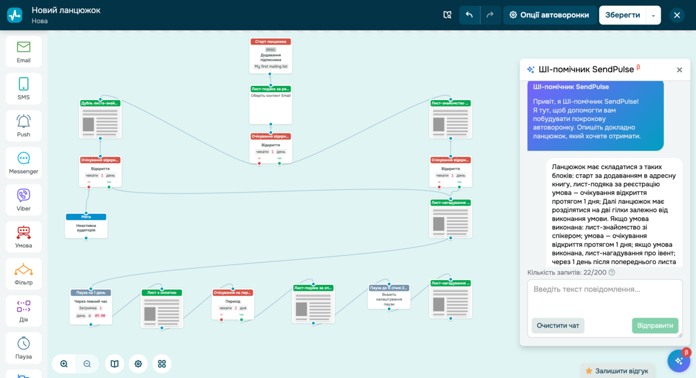
Task: Close the automation editor with the X
Action: pos(677,15)
